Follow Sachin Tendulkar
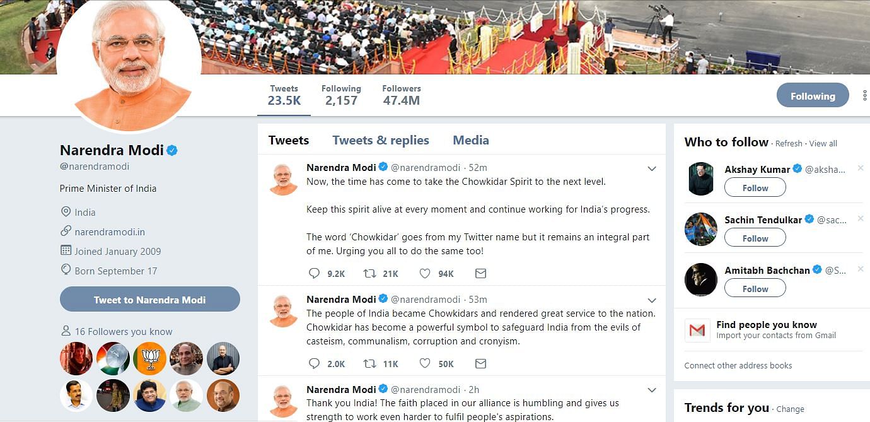The image size is (870, 422). click(755, 238)
